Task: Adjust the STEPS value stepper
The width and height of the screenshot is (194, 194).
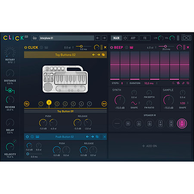Action: click(127, 83)
